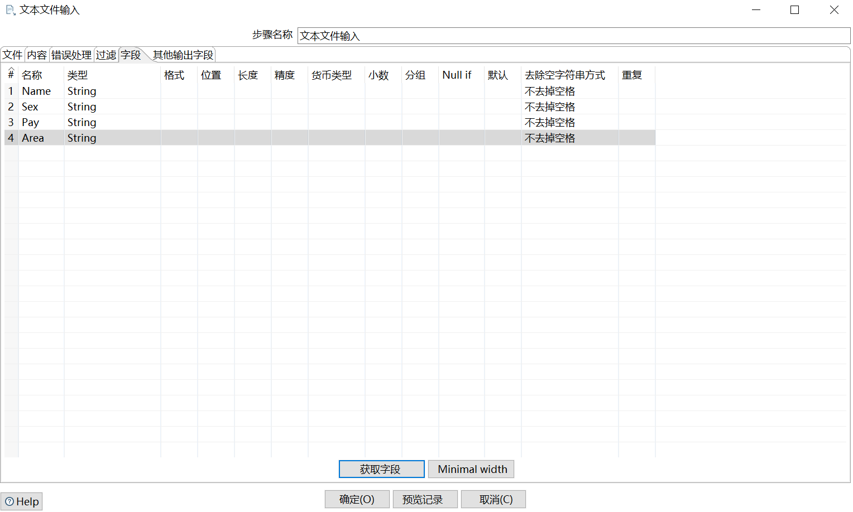Click the Null if column header
The width and height of the screenshot is (853, 512).
(462, 75)
